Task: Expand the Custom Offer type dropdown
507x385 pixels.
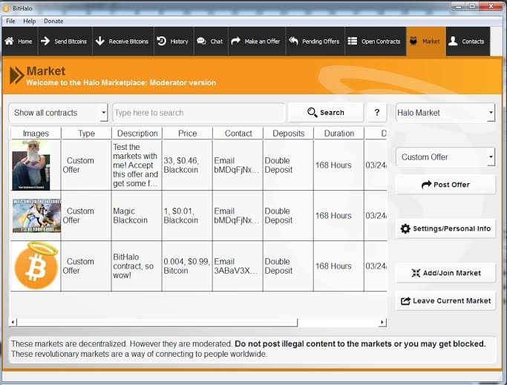Action: (445, 157)
